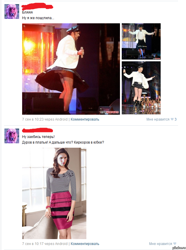The width and height of the screenshot is (186, 250).
Task: Click Комментировать under the 10:23 post
Action: click(85, 119)
